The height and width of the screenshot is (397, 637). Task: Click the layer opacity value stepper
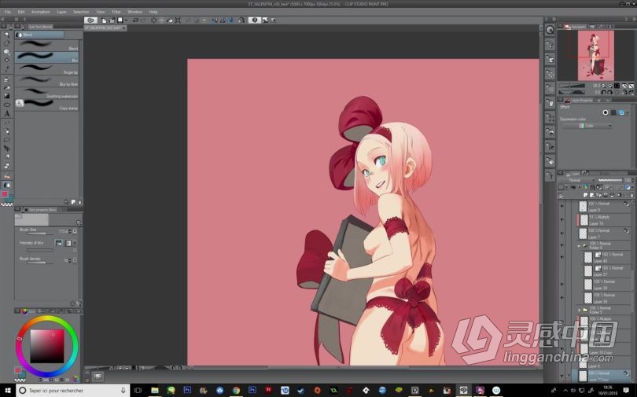[633, 180]
